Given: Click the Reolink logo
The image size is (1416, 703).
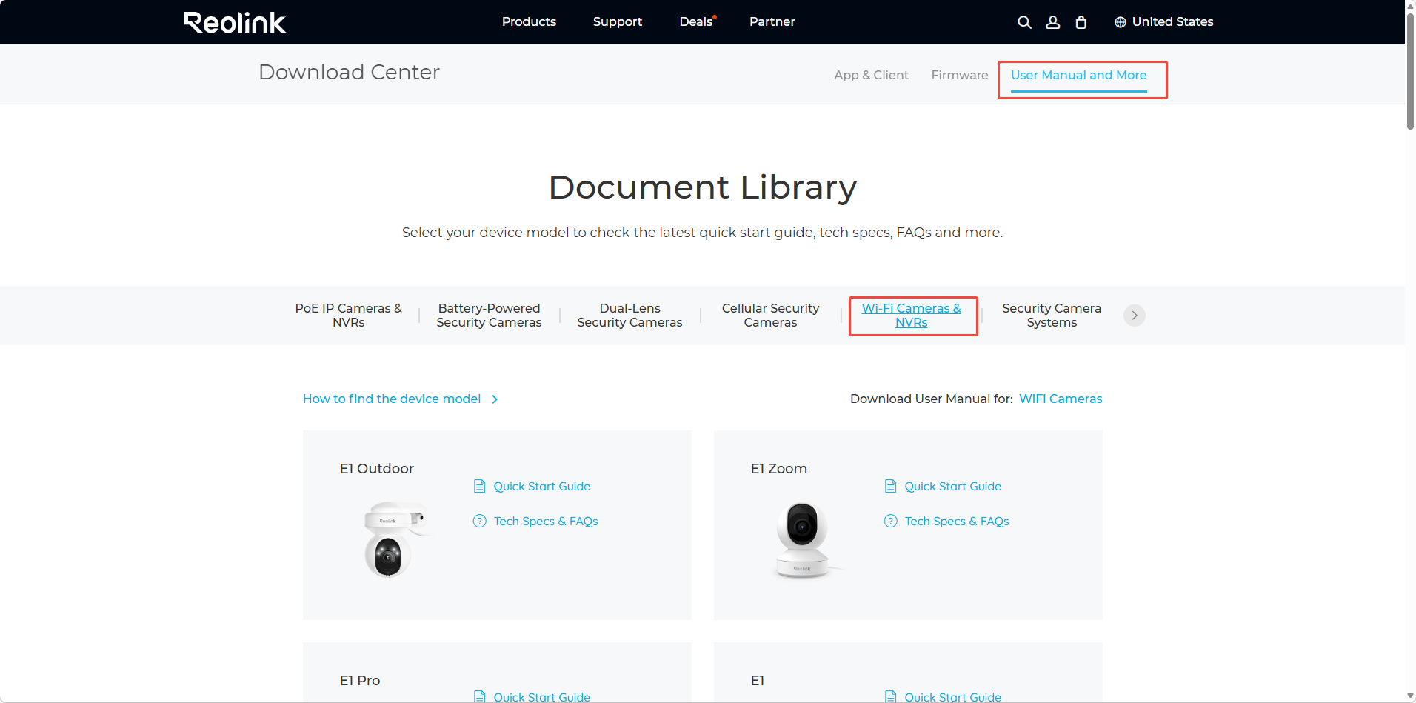Looking at the screenshot, I should pyautogui.click(x=235, y=22).
